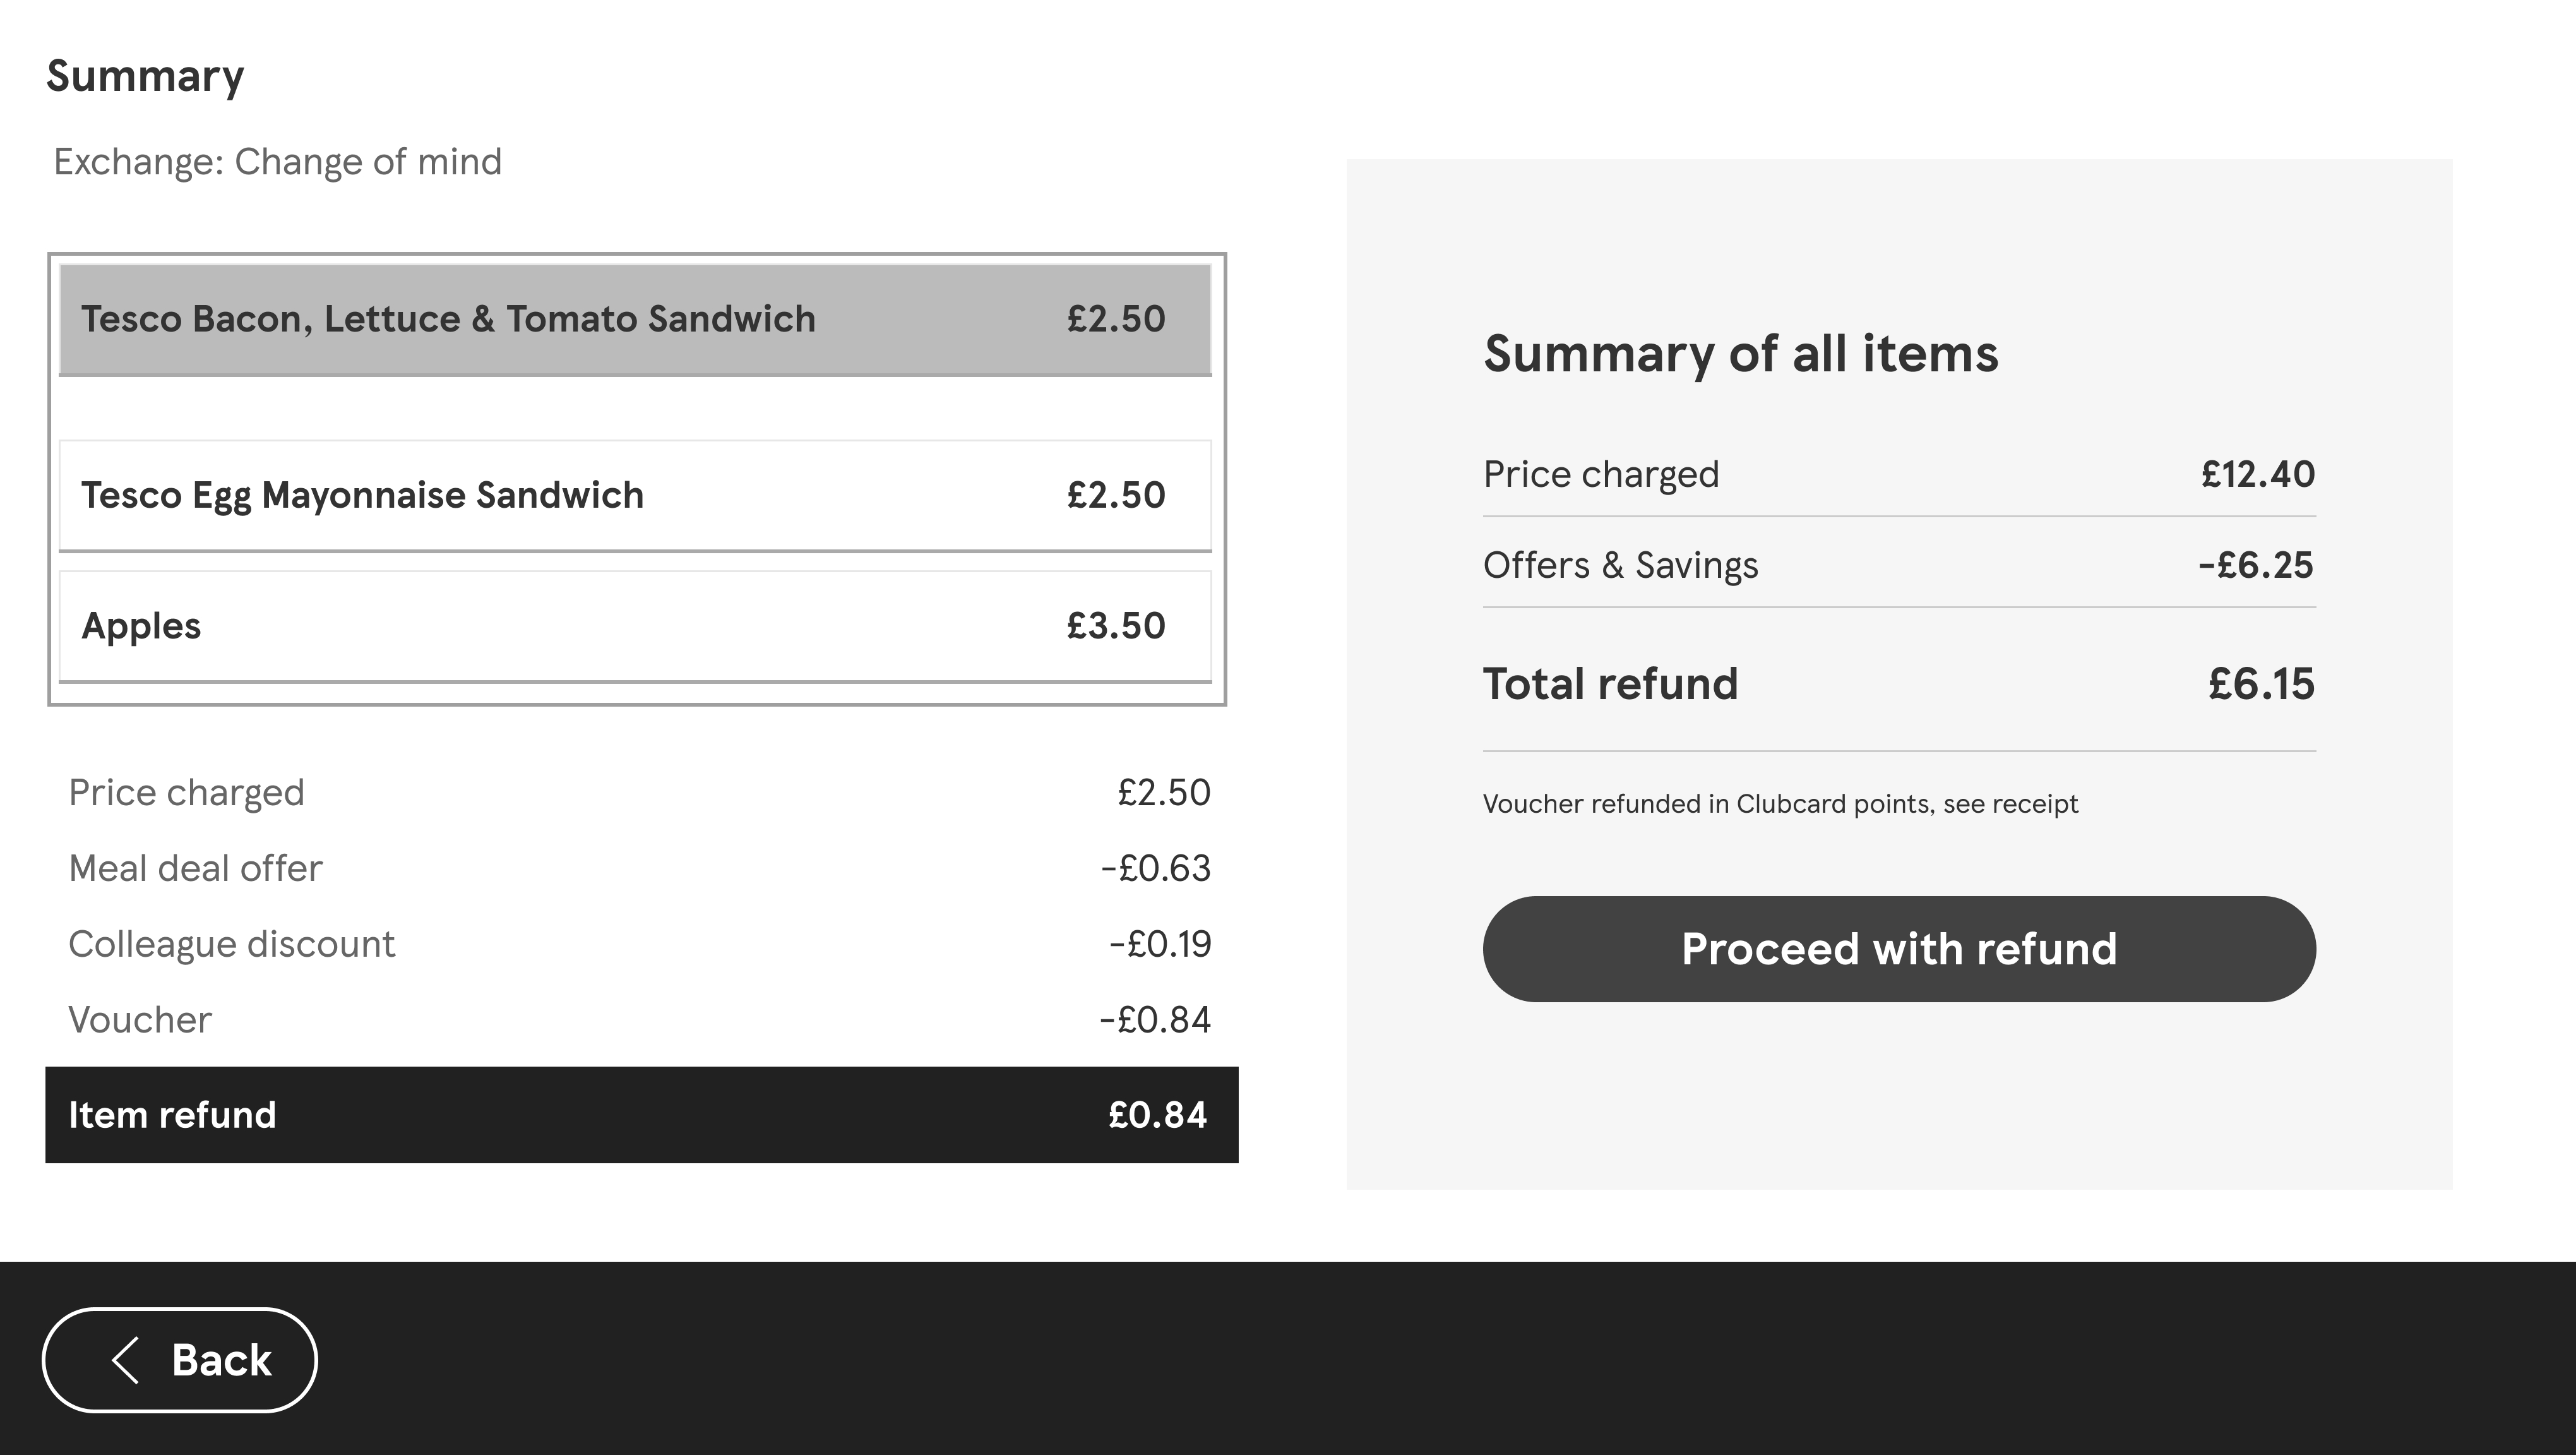
Task: Click Offers & Savings row
Action: pyautogui.click(x=1898, y=565)
